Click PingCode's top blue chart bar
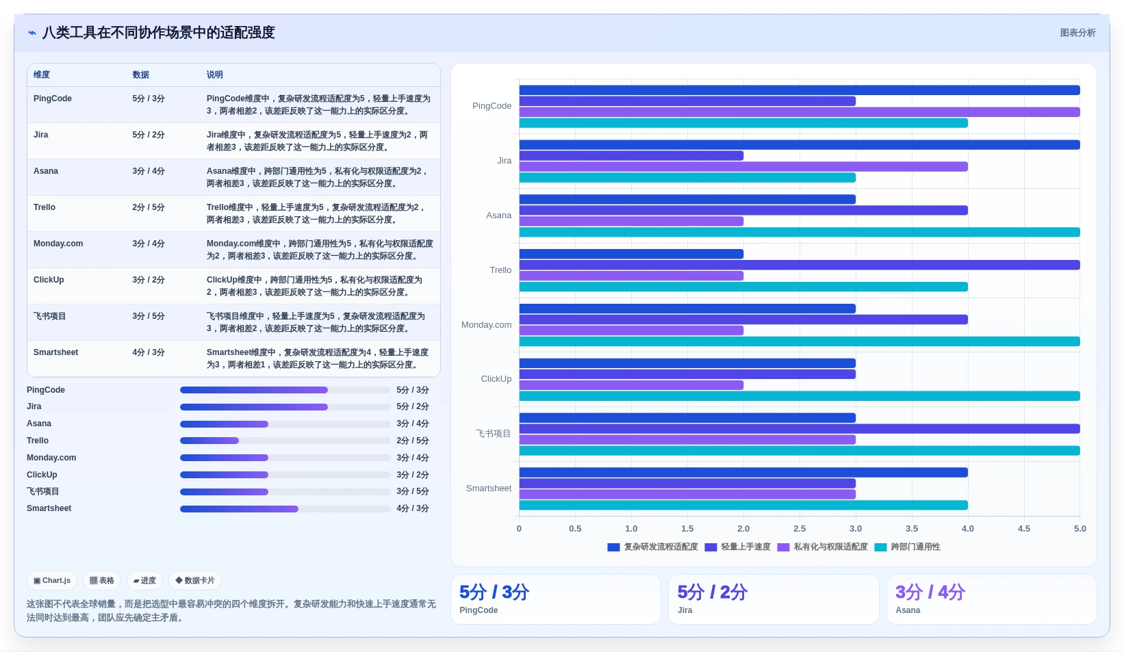Viewport: 1124px width, 652px height. (x=800, y=90)
